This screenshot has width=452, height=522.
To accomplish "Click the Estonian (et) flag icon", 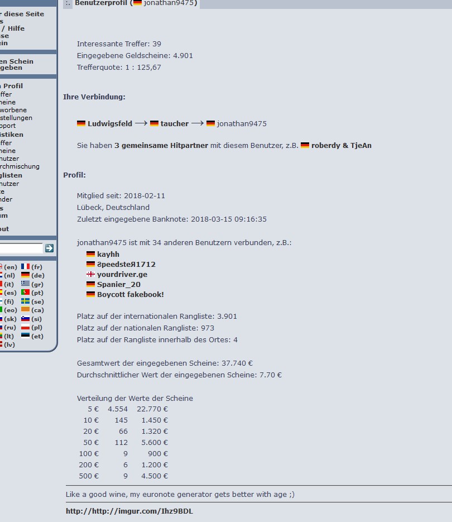I will coord(25,336).
